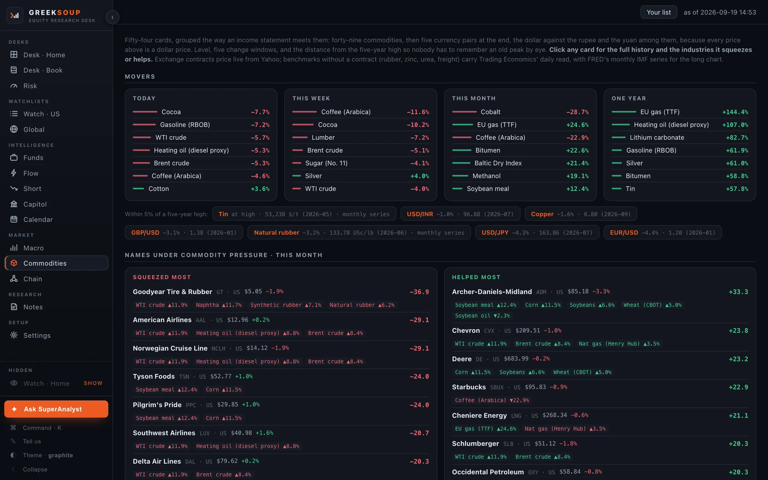Open Desk · Home grid icon

tap(14, 55)
